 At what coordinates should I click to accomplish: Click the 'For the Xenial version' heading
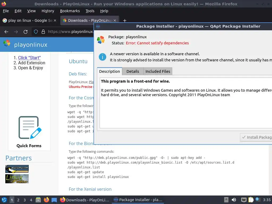tap(90, 189)
